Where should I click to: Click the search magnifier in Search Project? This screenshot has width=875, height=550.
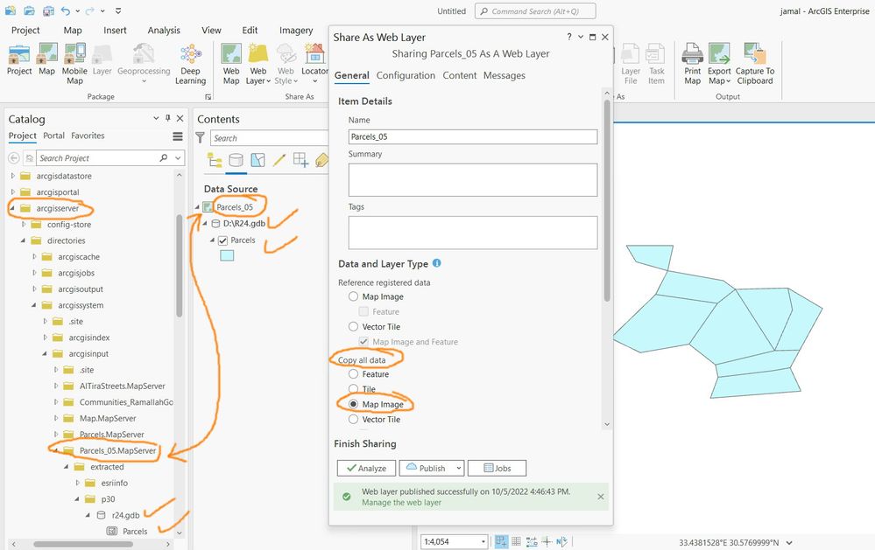click(x=164, y=158)
